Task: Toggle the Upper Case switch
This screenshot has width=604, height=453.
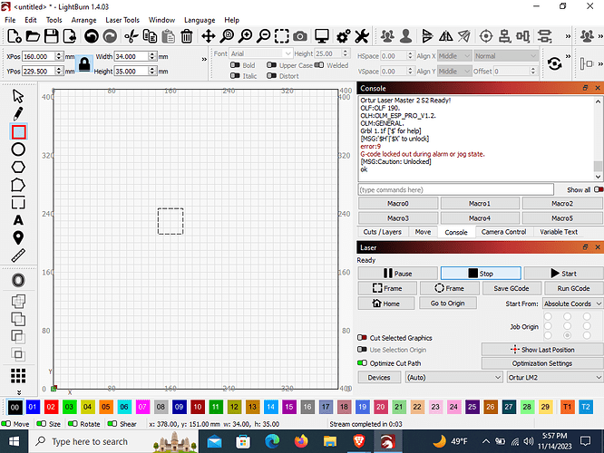Action: coord(271,65)
